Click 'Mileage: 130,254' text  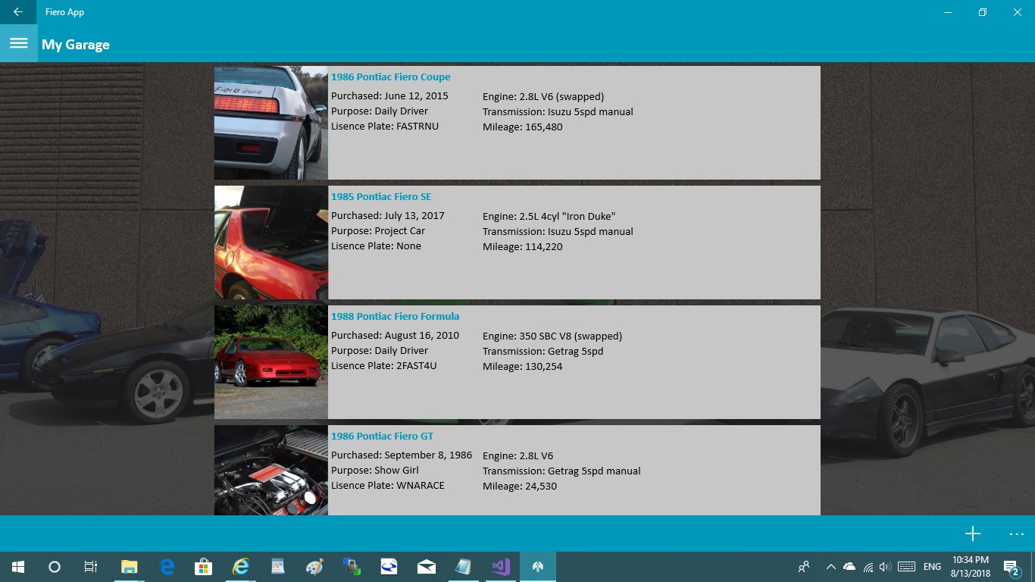[523, 366]
